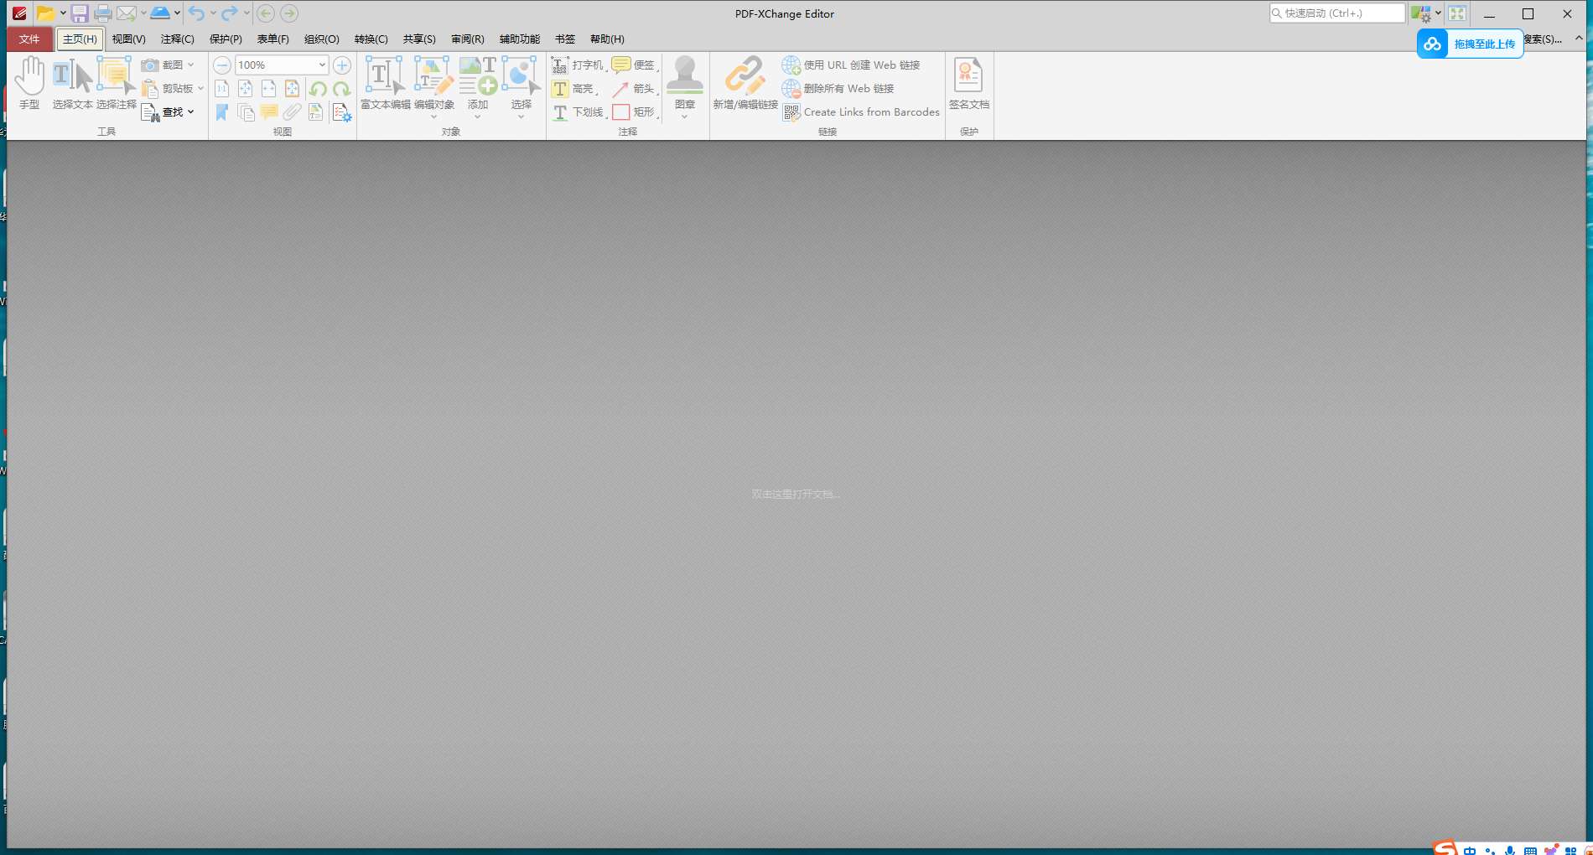Open the Clipboard (剪贴板) tool
This screenshot has height=855, width=1593.
click(x=172, y=88)
